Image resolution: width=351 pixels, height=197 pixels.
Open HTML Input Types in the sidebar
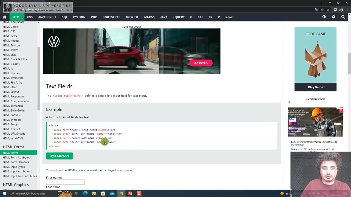pyautogui.click(x=14, y=167)
